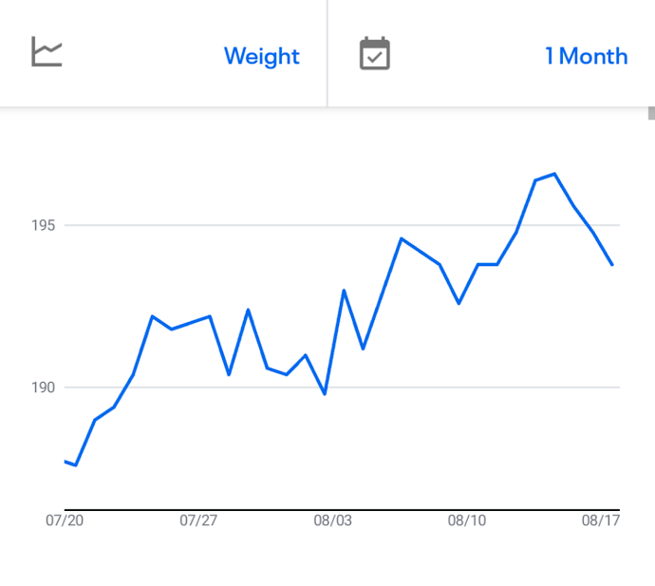Screen dimensions: 655x586
Task: Click the 195 y-axis value
Action: (43, 226)
